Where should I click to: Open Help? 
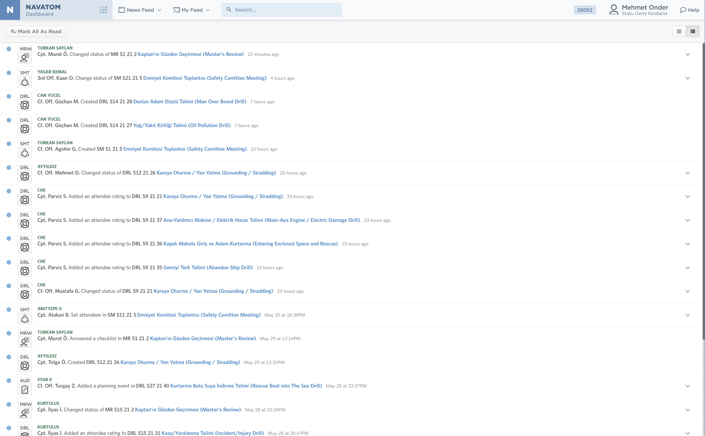click(689, 10)
